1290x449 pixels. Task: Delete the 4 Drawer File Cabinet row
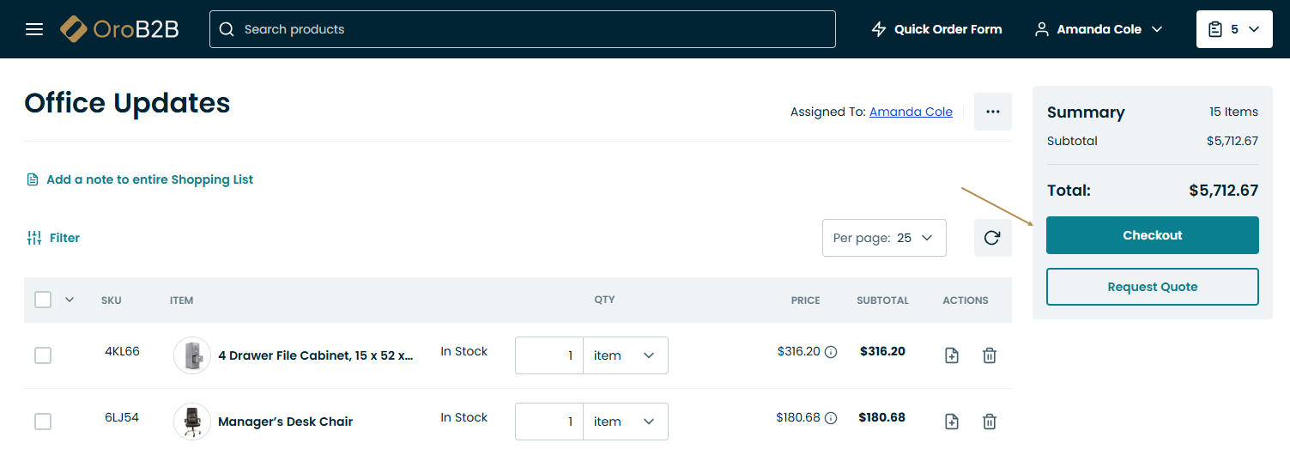click(x=990, y=355)
